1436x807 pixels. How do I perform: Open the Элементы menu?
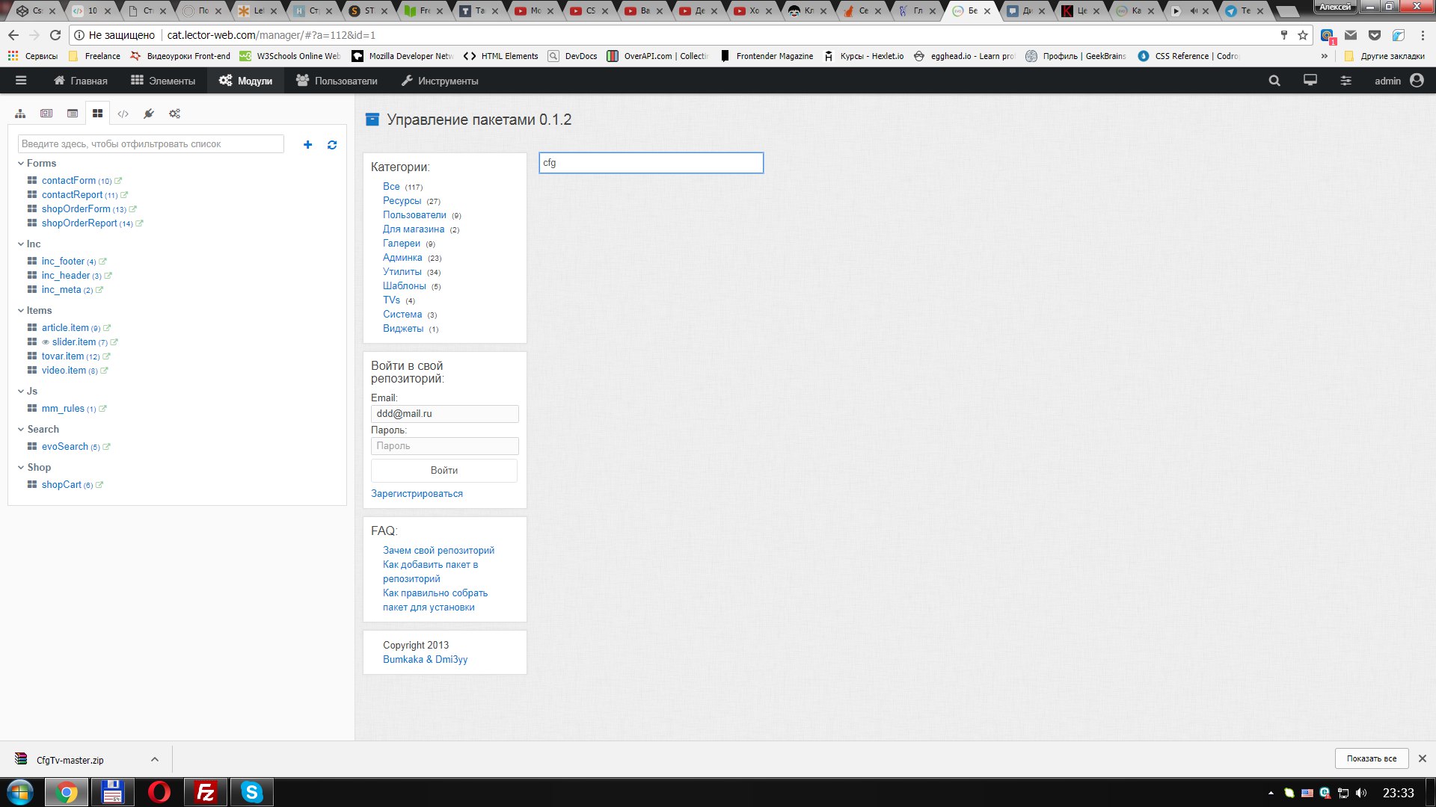coord(163,81)
